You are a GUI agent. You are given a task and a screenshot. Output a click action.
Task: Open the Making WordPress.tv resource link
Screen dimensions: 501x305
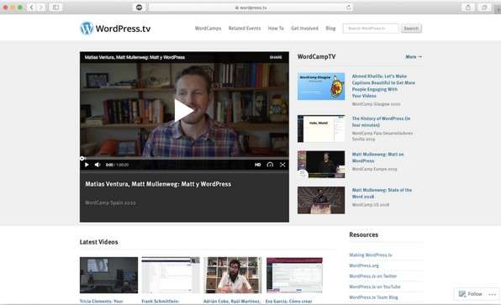371,255
